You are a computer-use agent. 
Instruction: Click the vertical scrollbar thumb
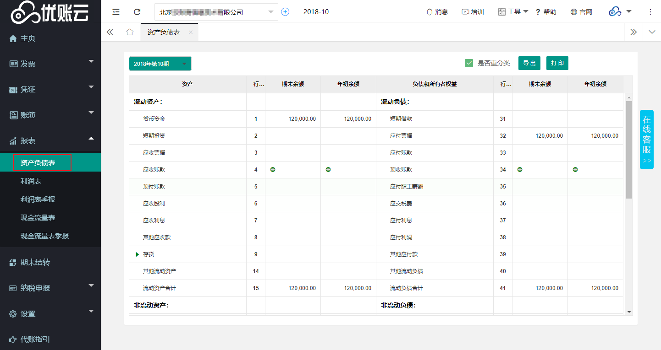coord(629,150)
